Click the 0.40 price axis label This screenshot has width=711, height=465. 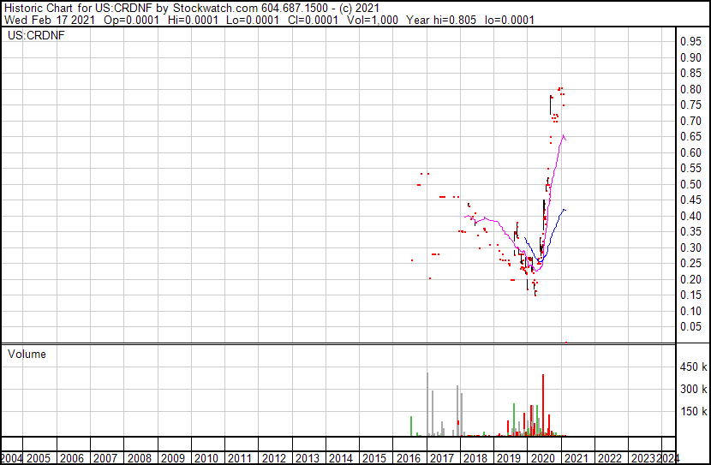[x=690, y=216]
